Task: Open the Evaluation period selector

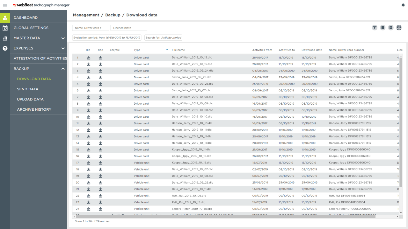Action: tap(107, 38)
